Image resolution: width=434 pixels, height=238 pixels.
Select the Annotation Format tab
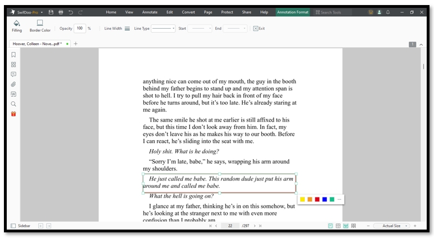click(x=292, y=12)
